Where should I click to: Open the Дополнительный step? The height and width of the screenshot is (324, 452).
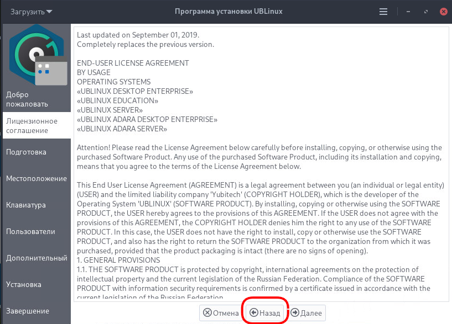pyautogui.click(x=37, y=258)
